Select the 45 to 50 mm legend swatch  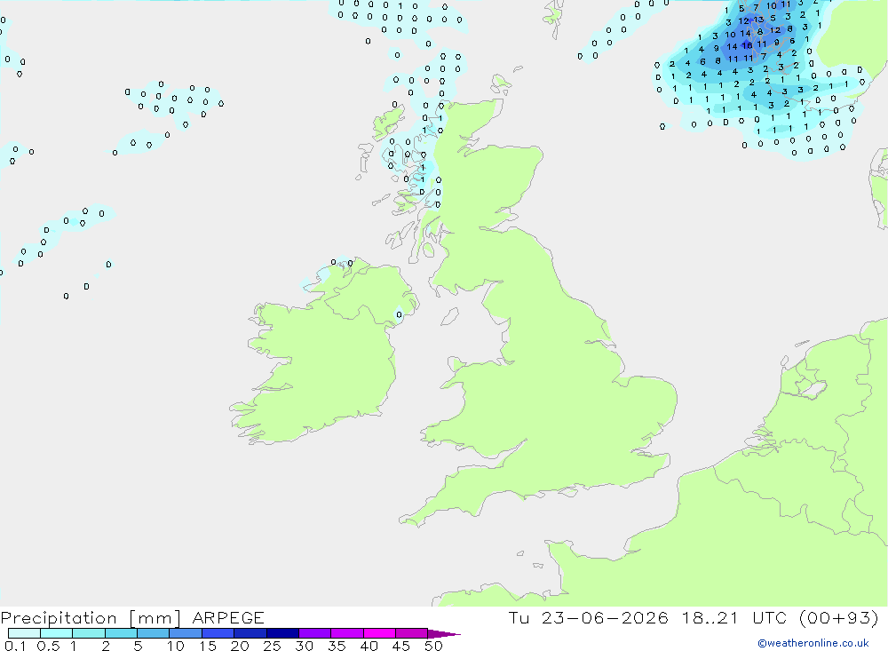tap(411, 633)
